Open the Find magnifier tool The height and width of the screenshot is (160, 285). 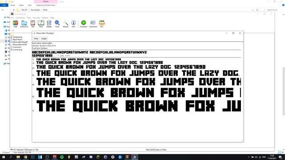click(x=57, y=24)
